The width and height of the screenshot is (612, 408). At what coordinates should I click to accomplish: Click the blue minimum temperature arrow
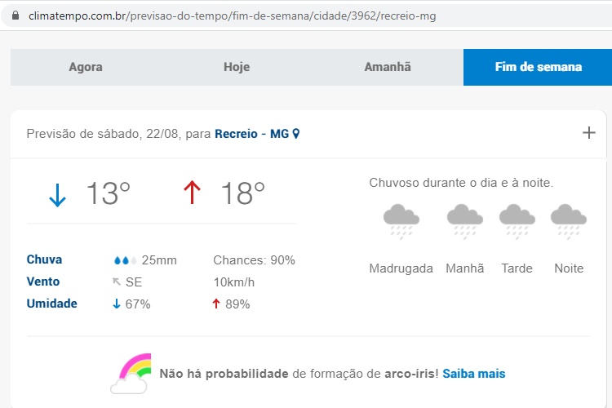[57, 195]
